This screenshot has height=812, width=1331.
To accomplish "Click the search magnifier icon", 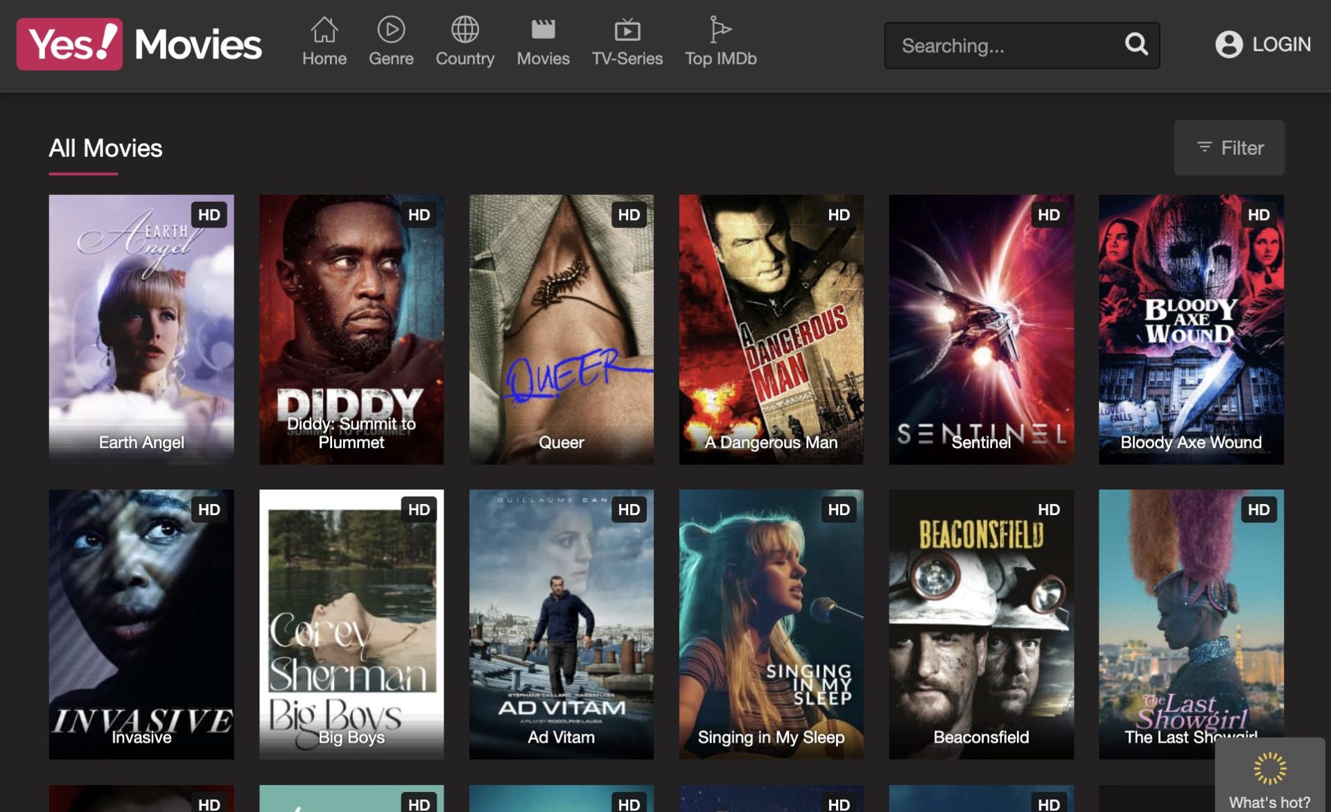I will tap(1136, 44).
